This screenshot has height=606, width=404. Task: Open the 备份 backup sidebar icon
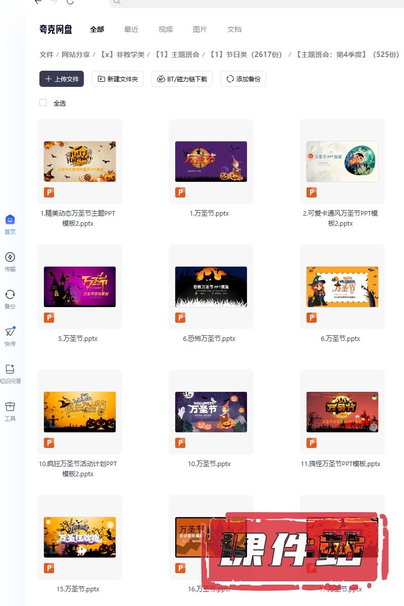click(10, 294)
